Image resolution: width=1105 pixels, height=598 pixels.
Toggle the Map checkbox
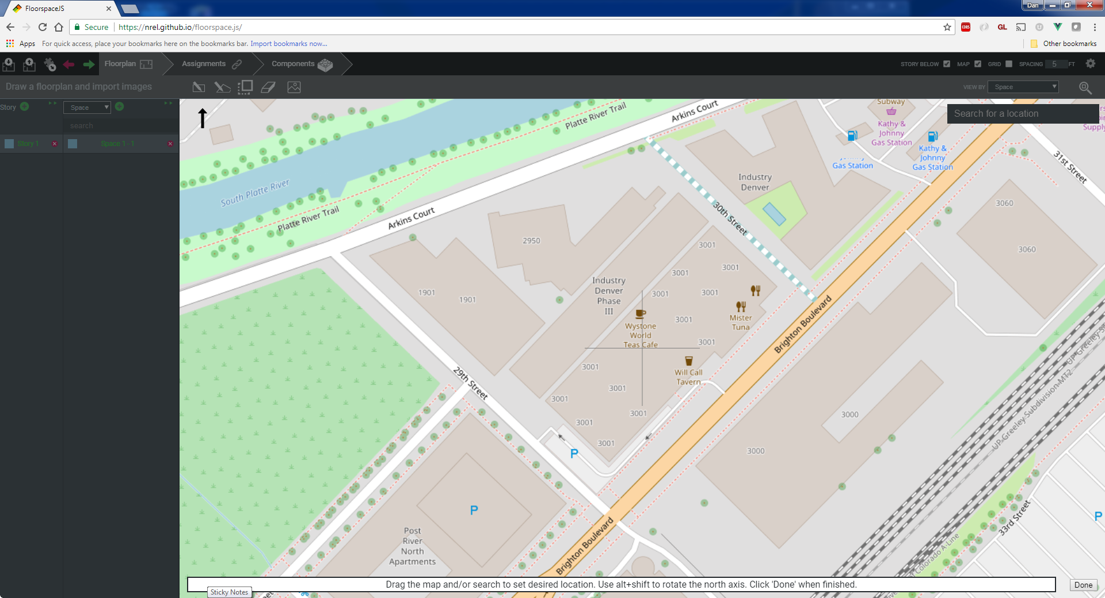(978, 64)
